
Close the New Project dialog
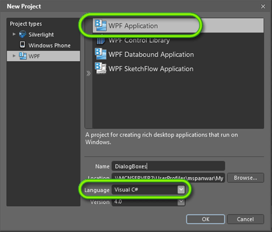click(x=263, y=7)
